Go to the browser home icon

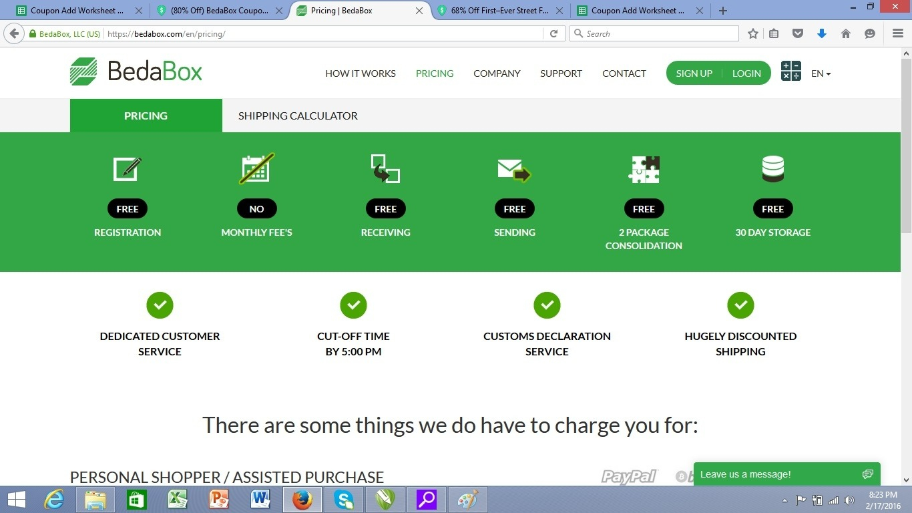(846, 33)
